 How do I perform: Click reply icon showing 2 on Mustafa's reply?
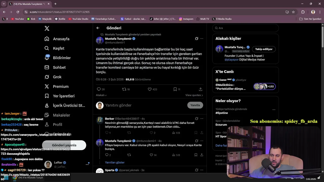click(x=107, y=155)
